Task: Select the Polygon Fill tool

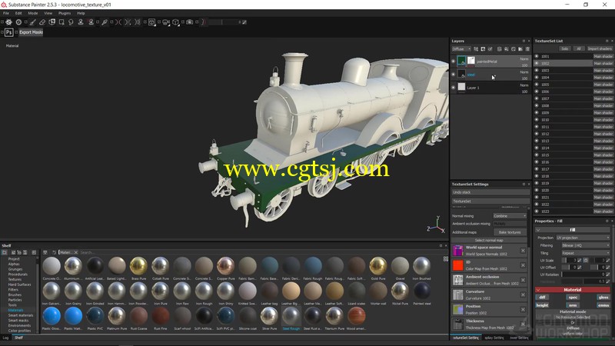Action: point(61,22)
